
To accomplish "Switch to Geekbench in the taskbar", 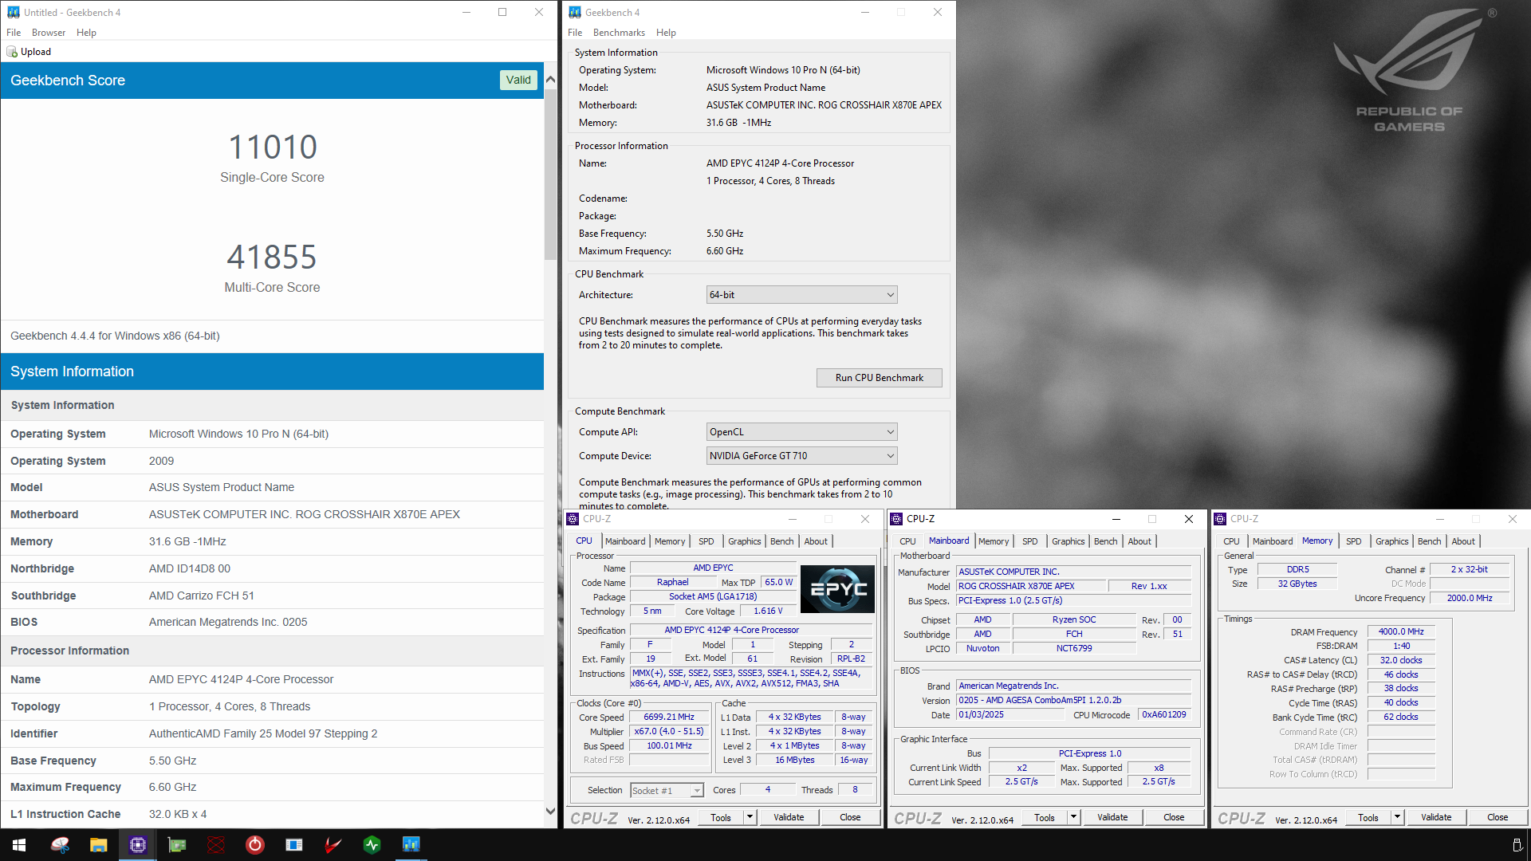I will click(x=411, y=845).
